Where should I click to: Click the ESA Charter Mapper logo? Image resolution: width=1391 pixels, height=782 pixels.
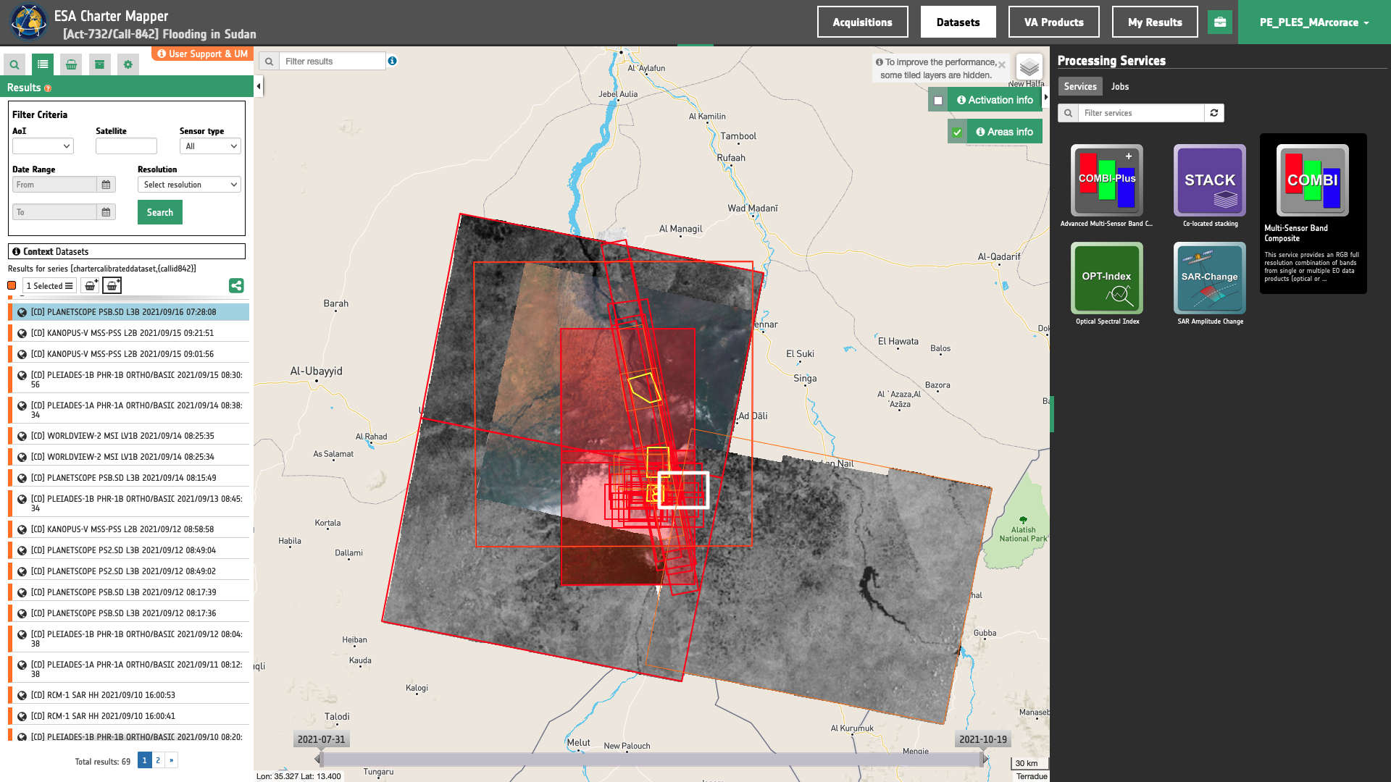coord(28,22)
